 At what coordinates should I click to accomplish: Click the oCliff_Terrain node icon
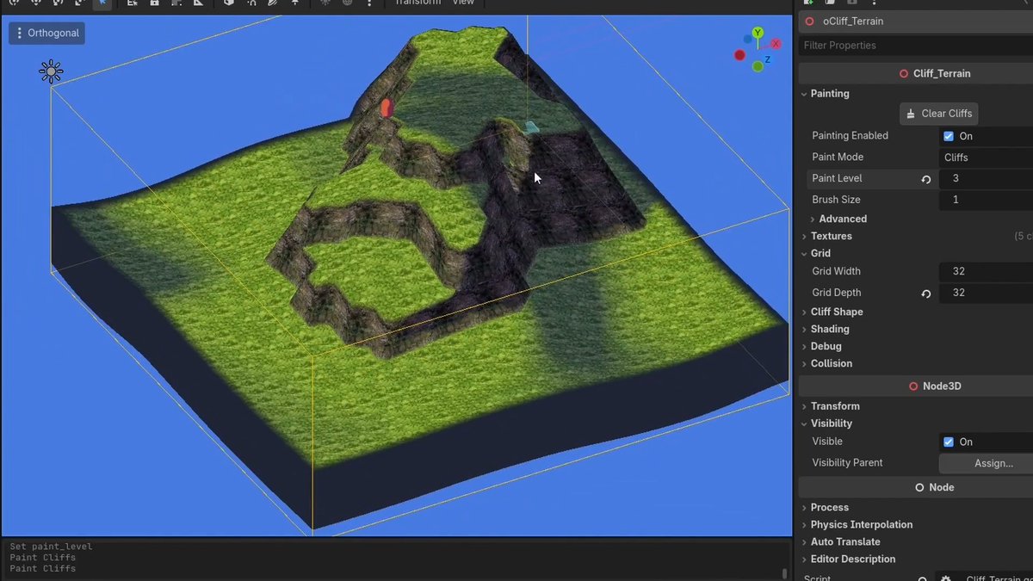point(809,21)
